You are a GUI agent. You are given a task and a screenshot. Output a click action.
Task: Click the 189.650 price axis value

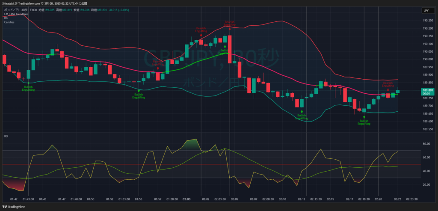(428, 114)
